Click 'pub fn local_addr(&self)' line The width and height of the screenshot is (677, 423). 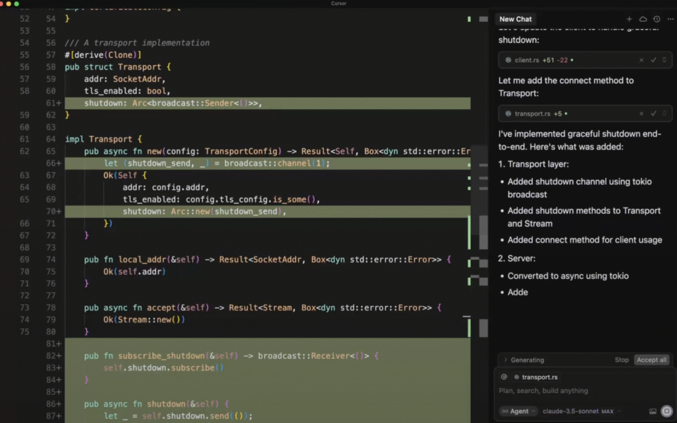click(x=267, y=259)
